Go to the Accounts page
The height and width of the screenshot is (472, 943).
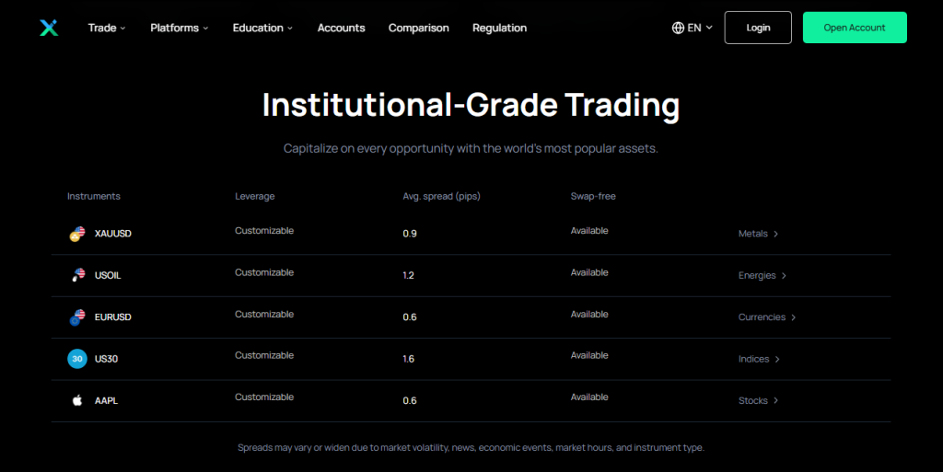click(x=341, y=28)
